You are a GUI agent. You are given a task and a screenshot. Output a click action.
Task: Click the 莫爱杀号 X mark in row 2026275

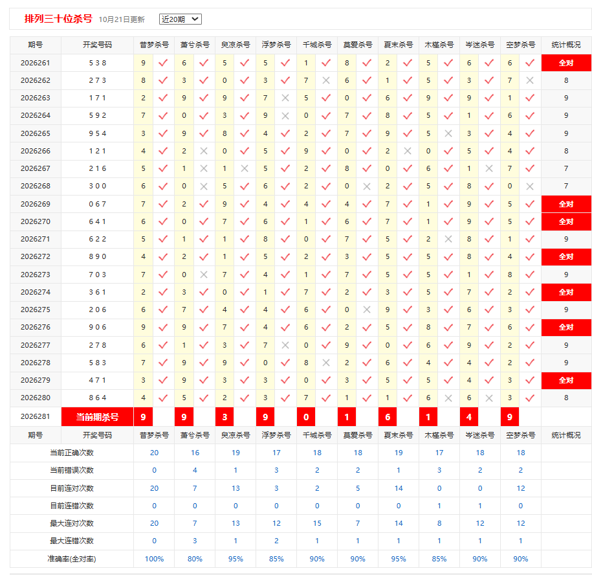tap(367, 310)
